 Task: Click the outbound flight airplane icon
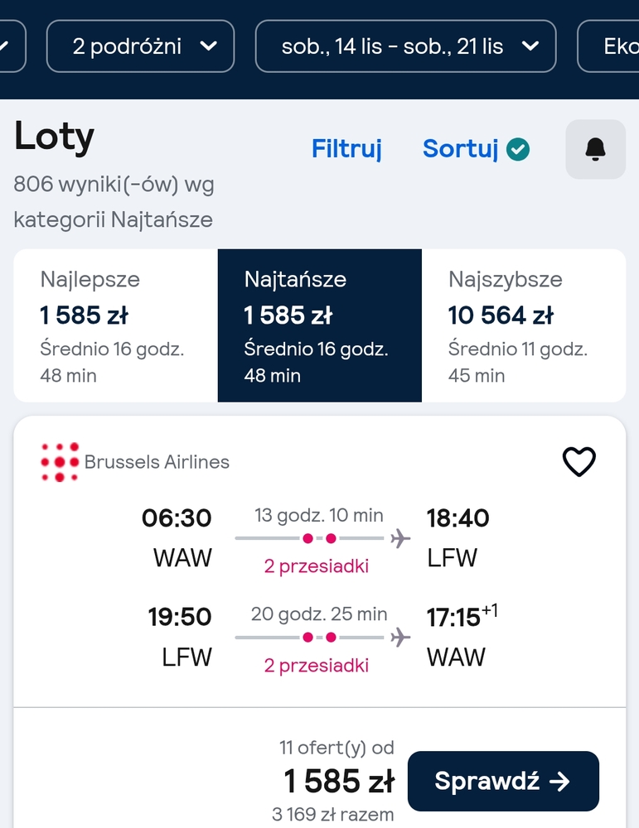pyautogui.click(x=400, y=539)
